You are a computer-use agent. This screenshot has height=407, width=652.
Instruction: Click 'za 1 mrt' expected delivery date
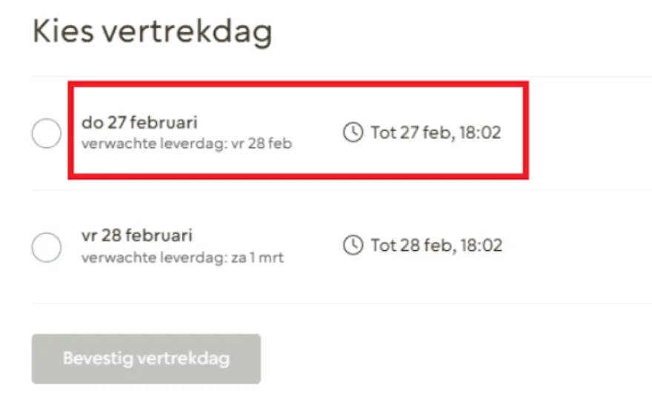tap(257, 258)
